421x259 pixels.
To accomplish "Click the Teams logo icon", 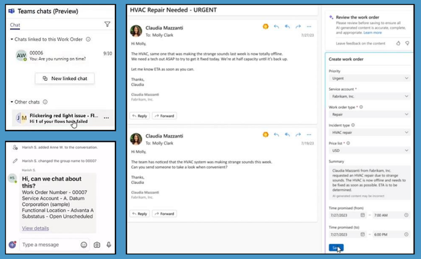I will pyautogui.click(x=11, y=11).
